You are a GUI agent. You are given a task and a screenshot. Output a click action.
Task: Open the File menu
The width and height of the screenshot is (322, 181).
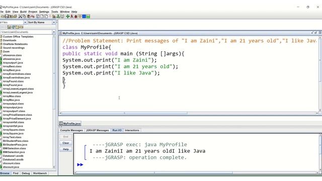click(2, 12)
